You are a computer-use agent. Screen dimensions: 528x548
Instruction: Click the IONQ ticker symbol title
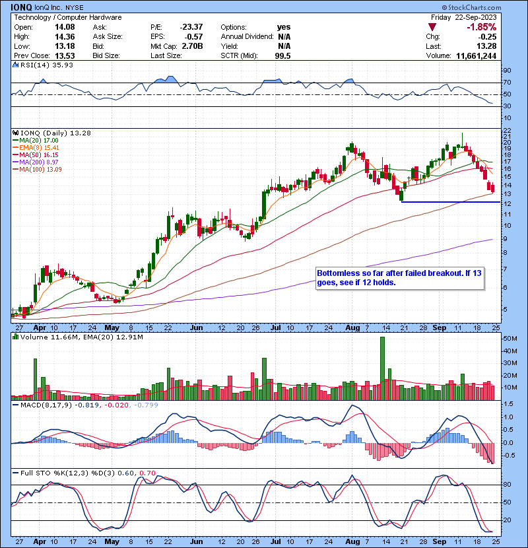coord(21,7)
